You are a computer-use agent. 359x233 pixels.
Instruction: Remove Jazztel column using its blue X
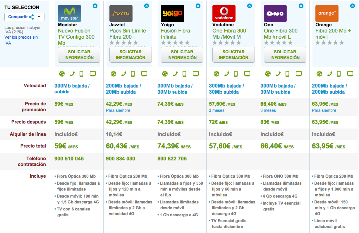point(147,6)
